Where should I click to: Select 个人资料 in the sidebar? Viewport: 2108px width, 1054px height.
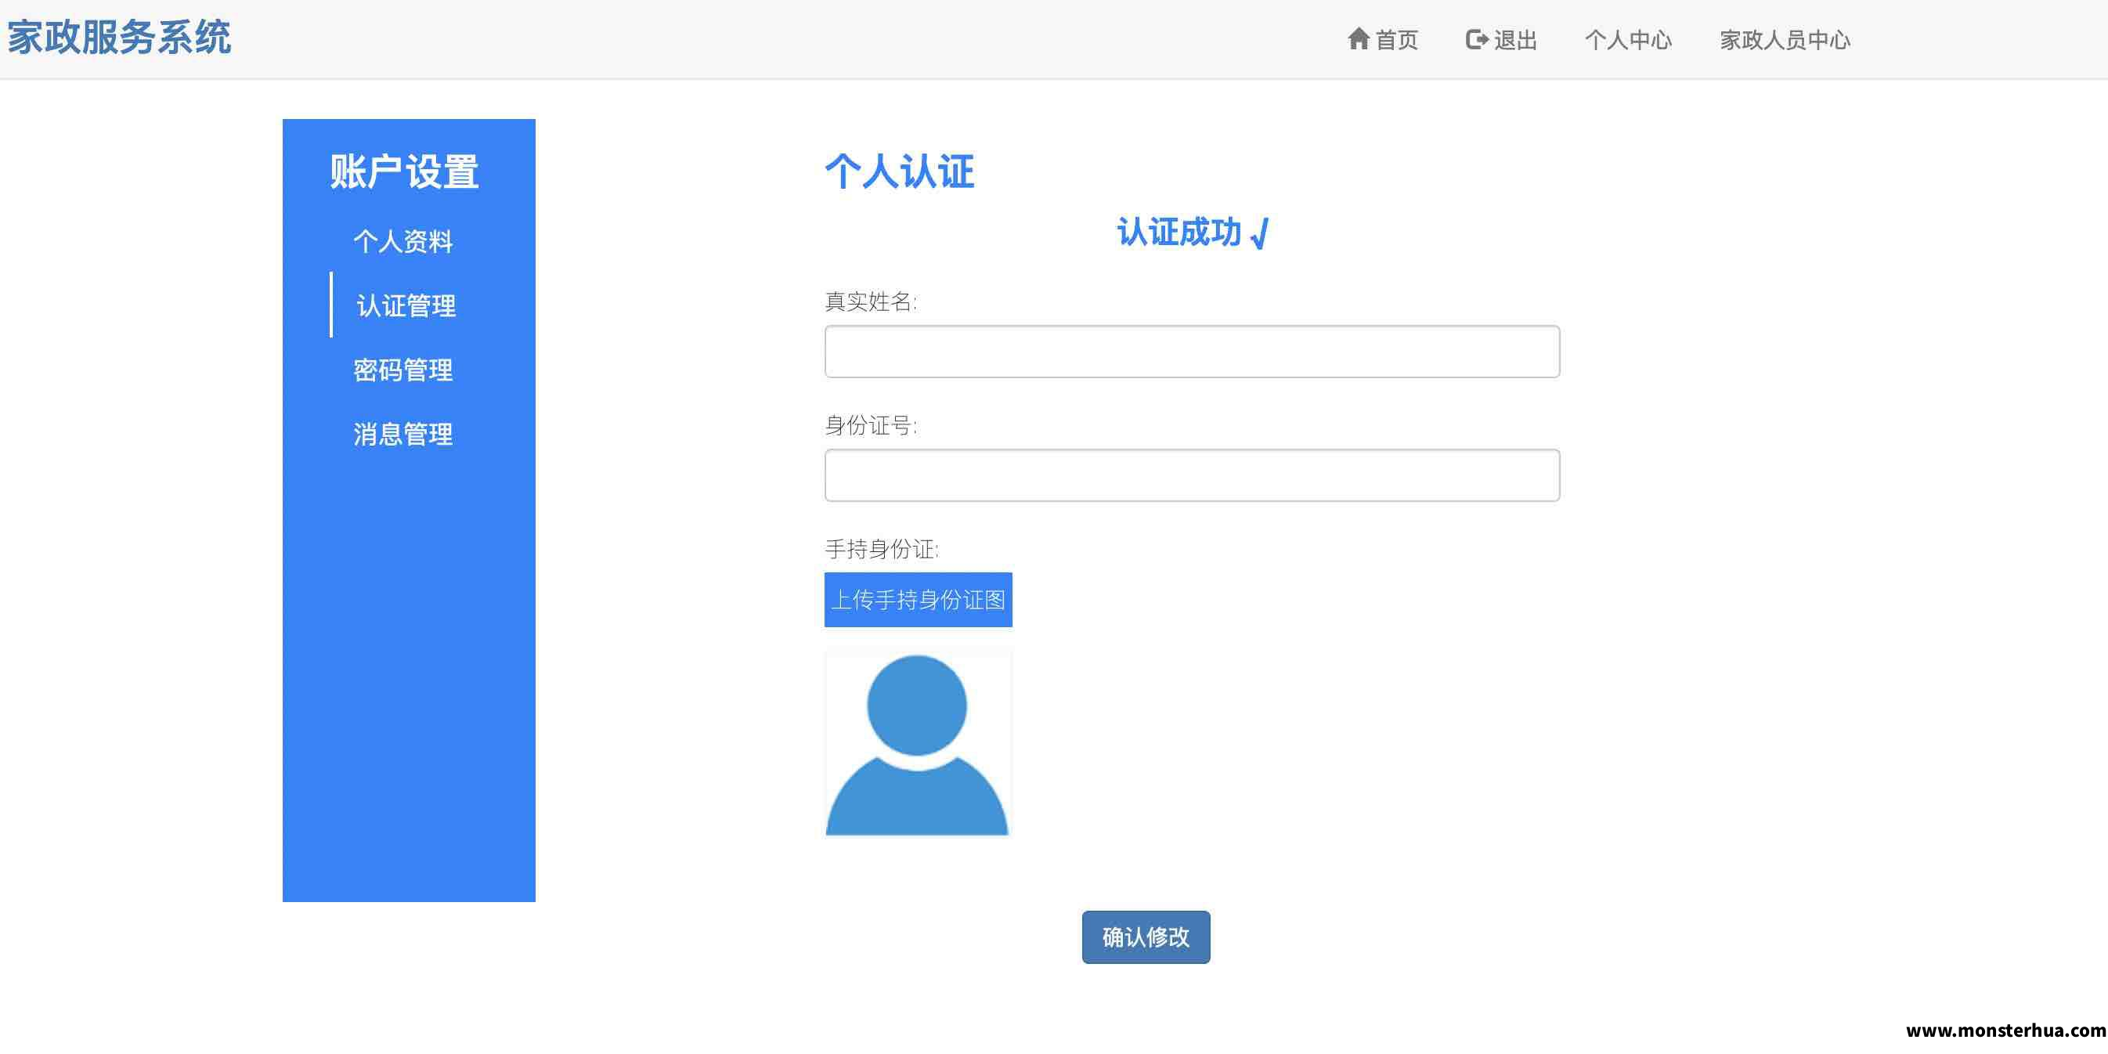403,241
